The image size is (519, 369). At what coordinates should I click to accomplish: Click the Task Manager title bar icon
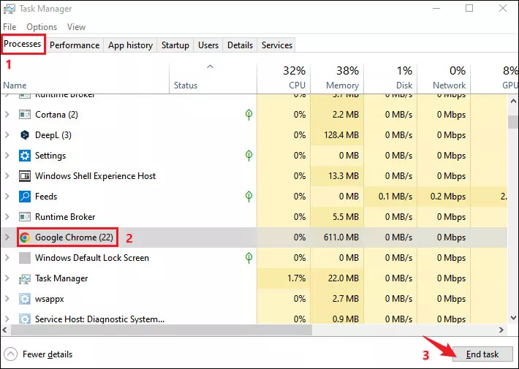click(9, 9)
